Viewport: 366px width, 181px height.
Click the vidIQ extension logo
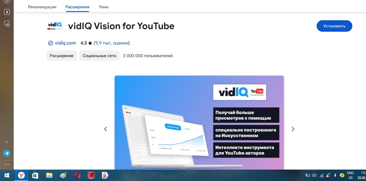click(55, 26)
